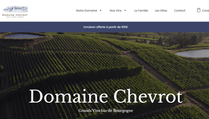Click the pond beside the tree cluster
The image size is (209, 119).
[193, 53]
